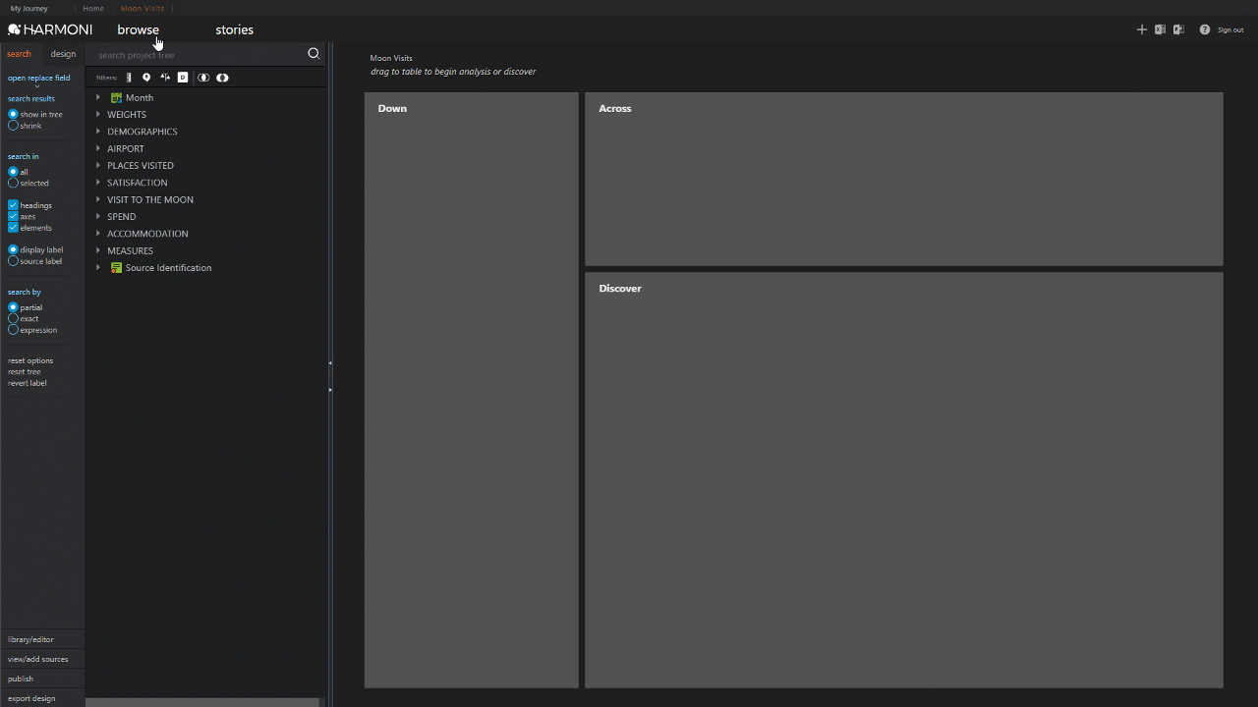Select the all search-in radio
This screenshot has height=707, width=1258.
coord(13,172)
